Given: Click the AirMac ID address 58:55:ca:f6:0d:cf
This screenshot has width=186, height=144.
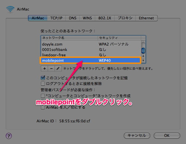Looking at the screenshot, I should point(75,121).
